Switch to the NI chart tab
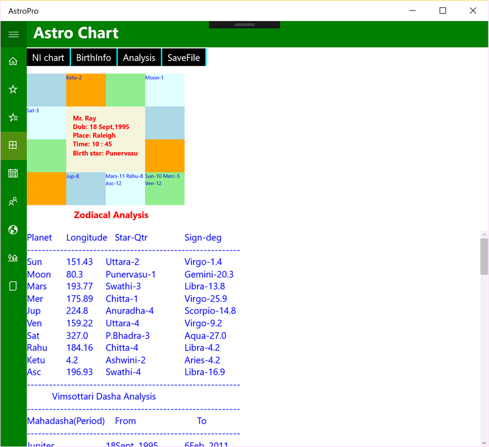This screenshot has height=447, width=489. click(48, 57)
